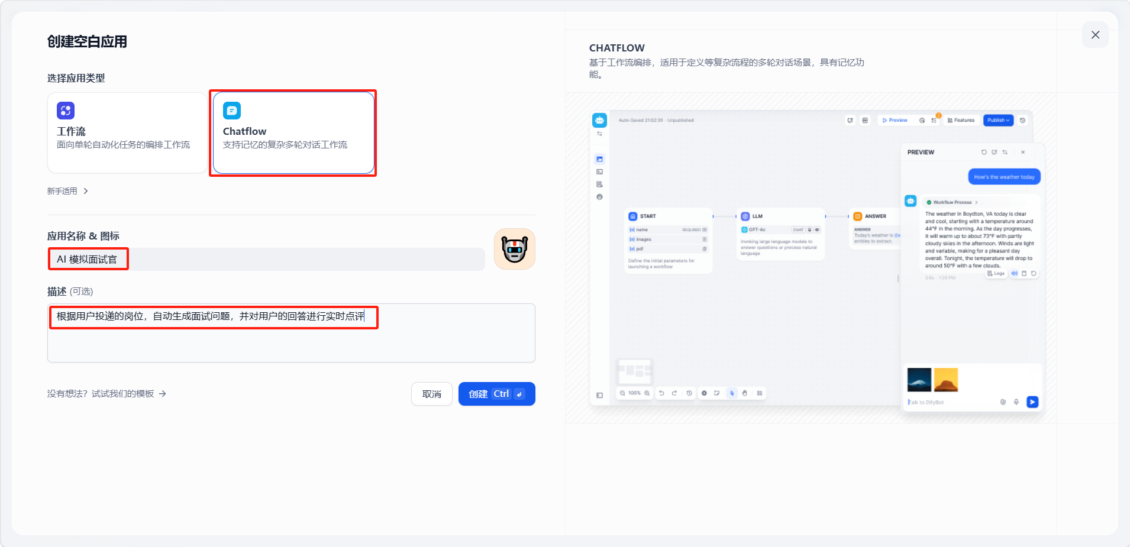
Task: Expand the 新手适用 section
Action: [67, 191]
